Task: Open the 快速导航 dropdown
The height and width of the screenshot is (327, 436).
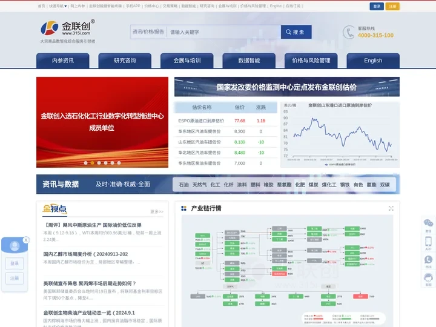Action: (x=58, y=6)
